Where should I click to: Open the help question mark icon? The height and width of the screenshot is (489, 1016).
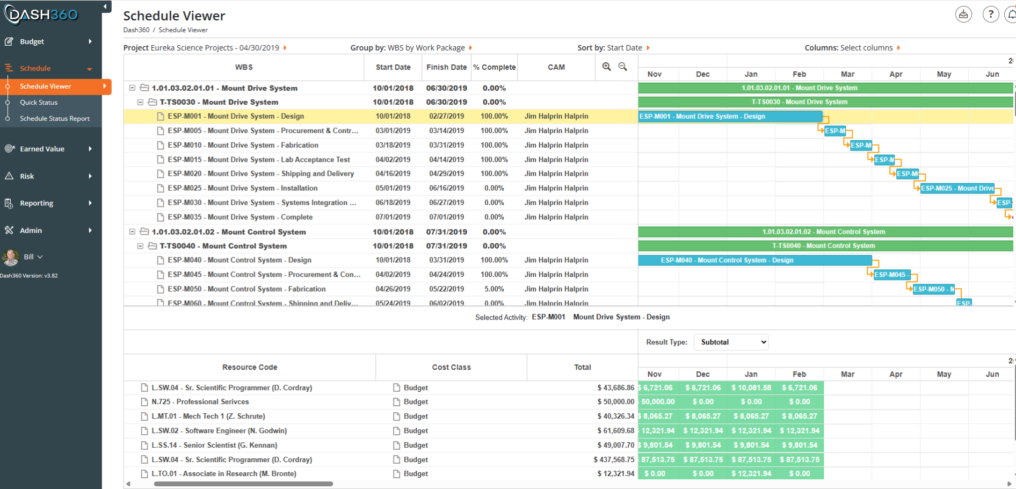[x=991, y=15]
